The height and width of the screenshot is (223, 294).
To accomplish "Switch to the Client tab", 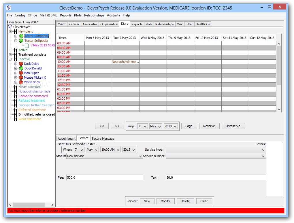I will pyautogui.click(x=62, y=24).
